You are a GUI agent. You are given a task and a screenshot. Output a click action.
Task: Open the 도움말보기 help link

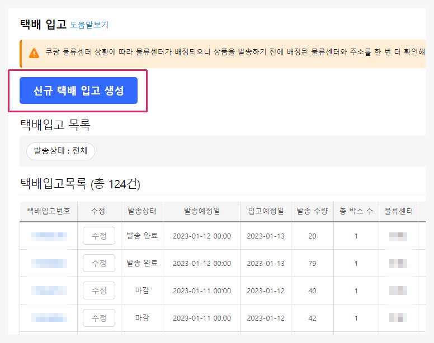click(x=89, y=25)
